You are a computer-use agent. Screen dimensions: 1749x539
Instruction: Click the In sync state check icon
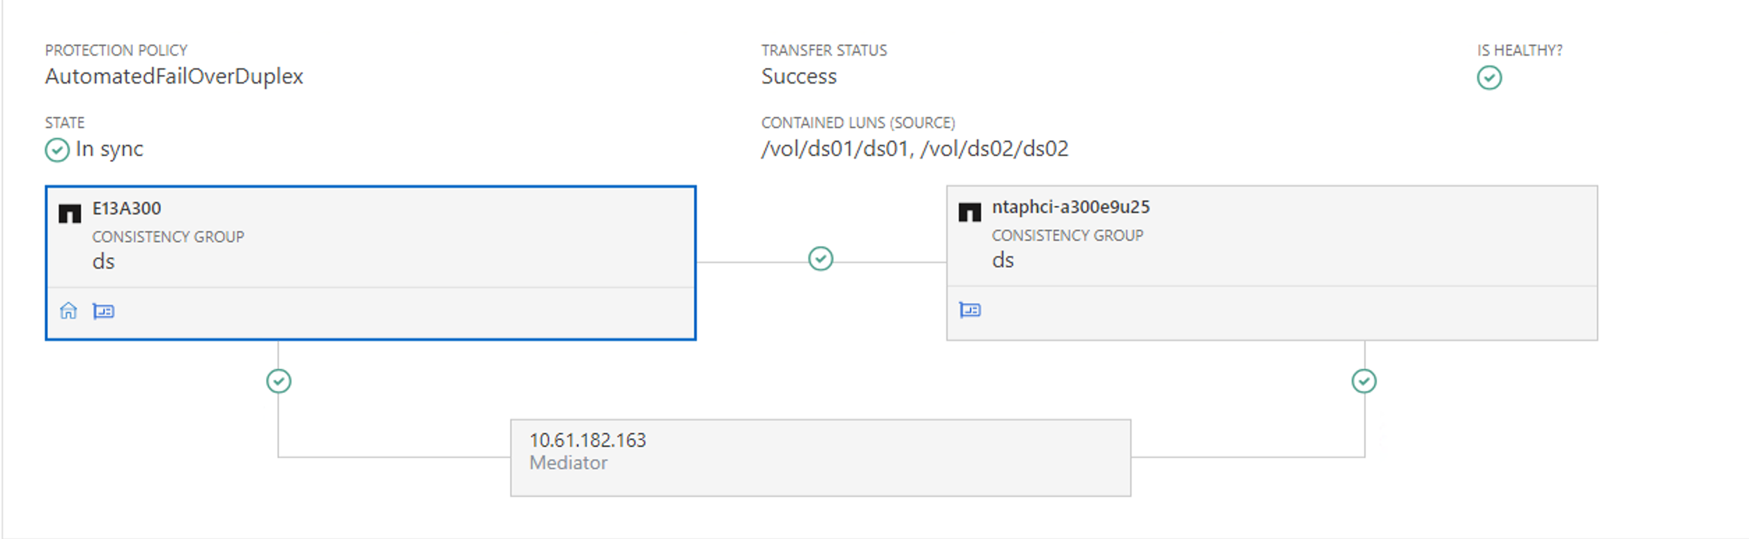point(57,150)
